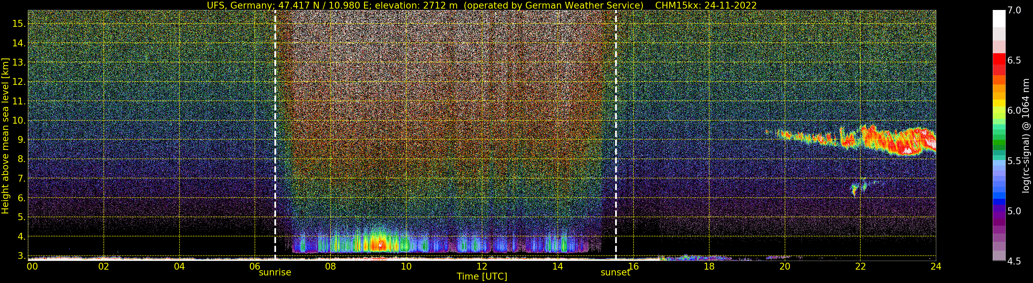Click the '10' time axis tick label
The height and width of the screenshot is (283, 1033).
pyautogui.click(x=406, y=266)
